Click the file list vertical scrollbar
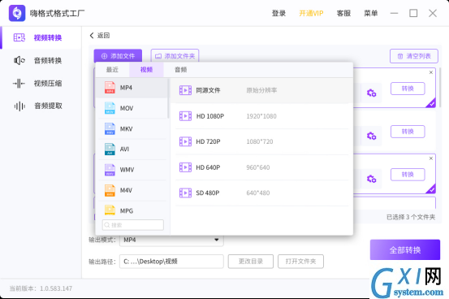 [x=440, y=88]
